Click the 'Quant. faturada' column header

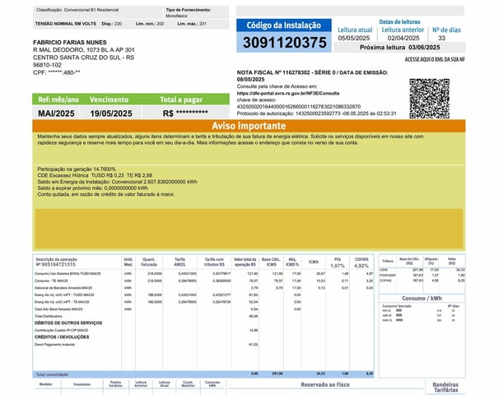[x=149, y=262]
